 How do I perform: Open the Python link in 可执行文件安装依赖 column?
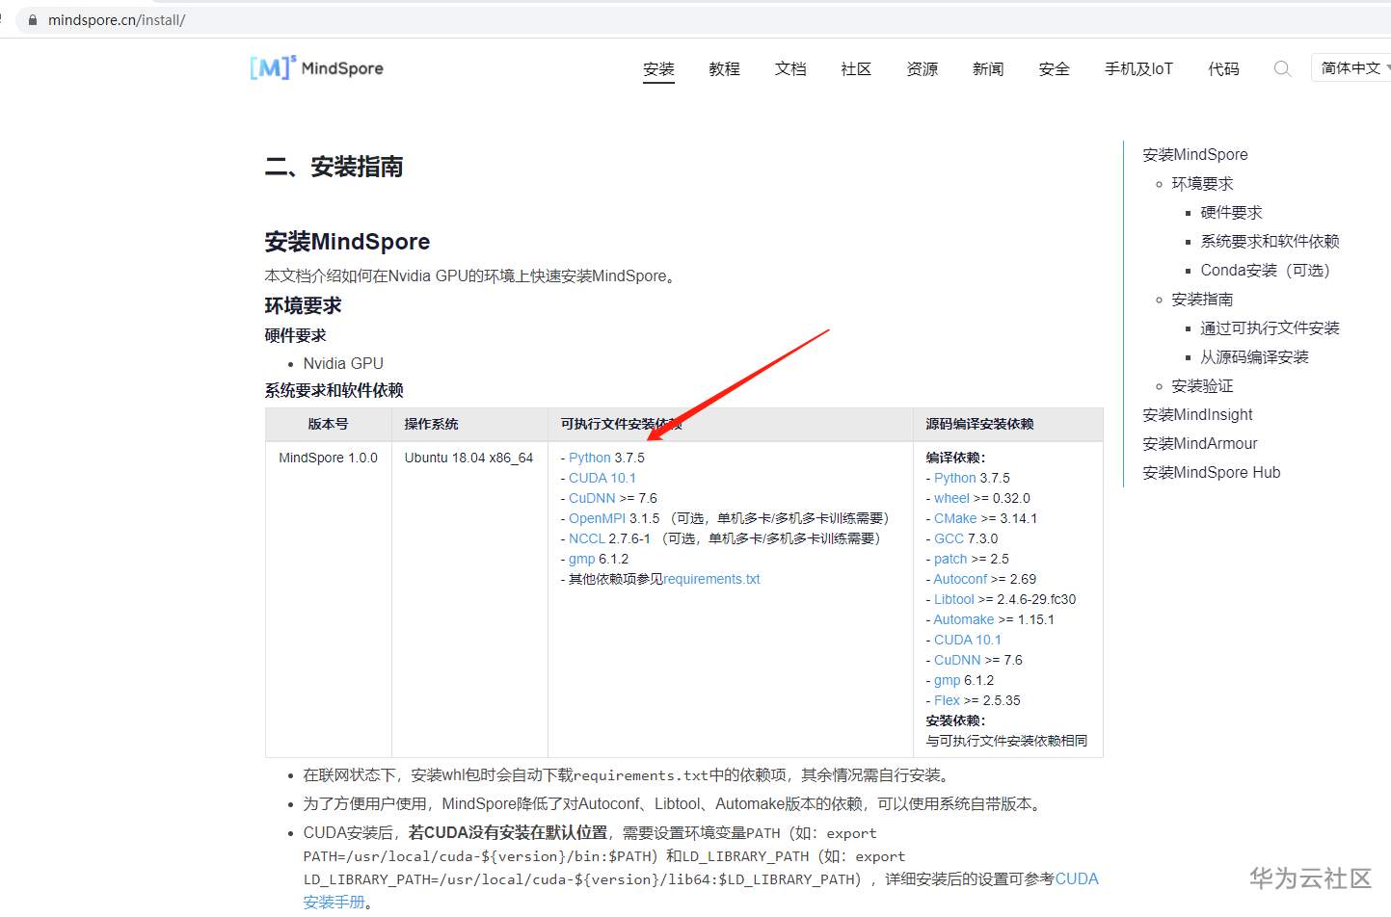pos(589,458)
